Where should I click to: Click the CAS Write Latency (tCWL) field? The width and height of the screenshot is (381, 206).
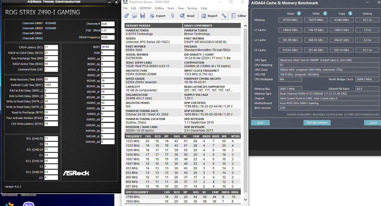(x=51, y=124)
